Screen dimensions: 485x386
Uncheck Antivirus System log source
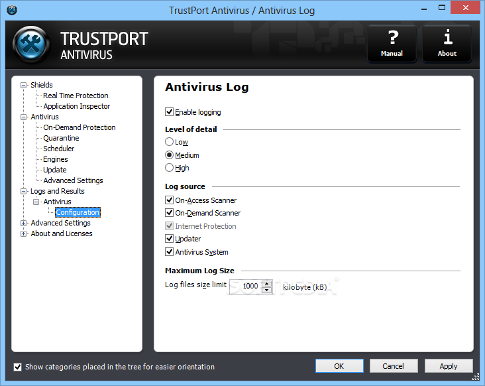tap(169, 251)
